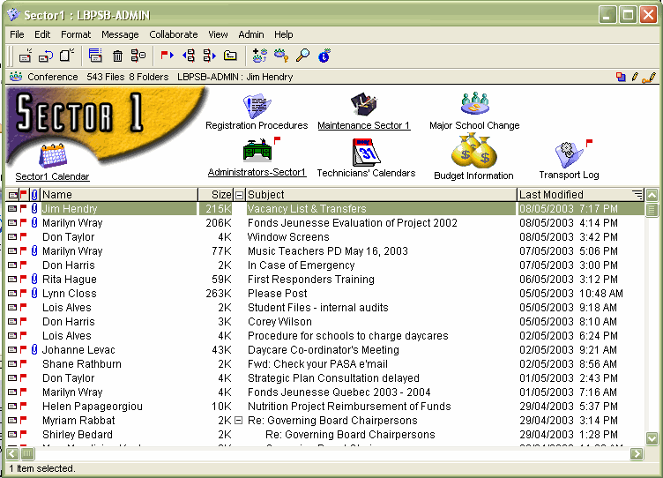Open the Sector1 Calendar icon
This screenshot has height=478, width=663.
53,157
